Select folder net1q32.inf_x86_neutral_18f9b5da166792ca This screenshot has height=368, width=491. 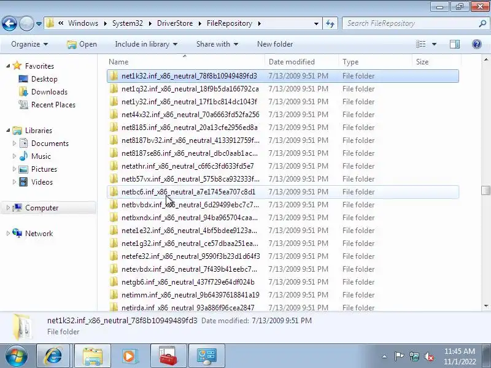283,89
